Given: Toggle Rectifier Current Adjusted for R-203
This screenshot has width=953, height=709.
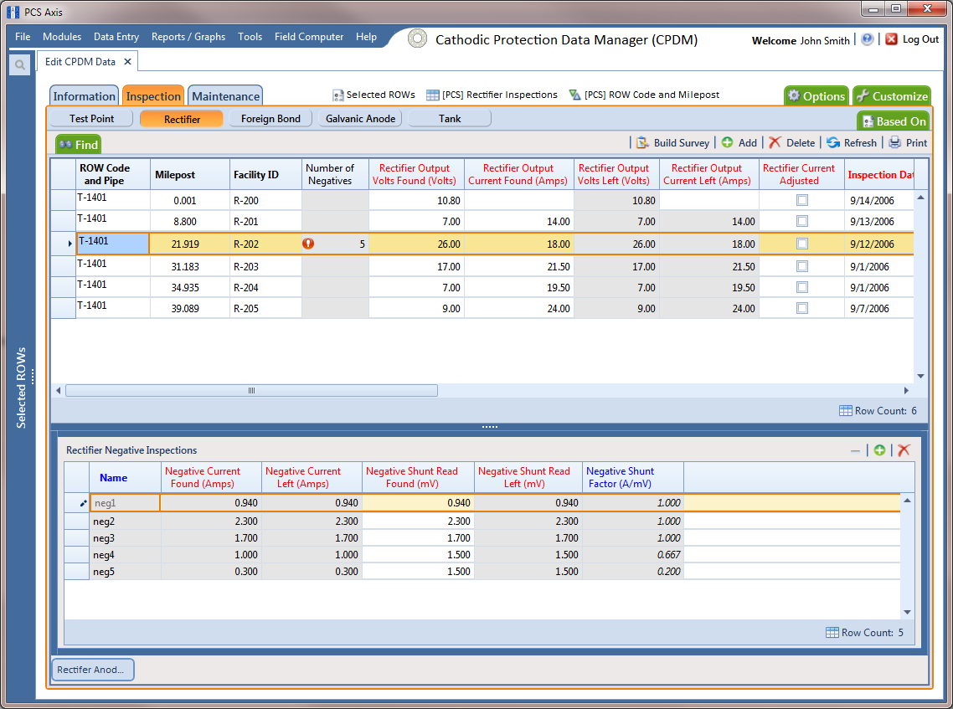Looking at the screenshot, I should tap(801, 266).
